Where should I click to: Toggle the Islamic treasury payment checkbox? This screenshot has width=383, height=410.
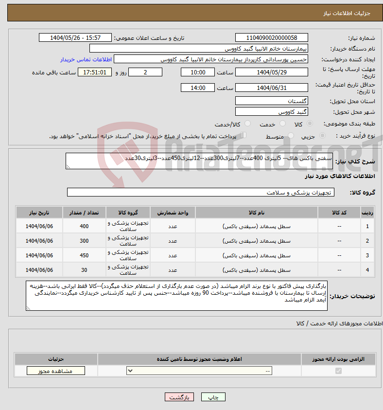coord(243,135)
